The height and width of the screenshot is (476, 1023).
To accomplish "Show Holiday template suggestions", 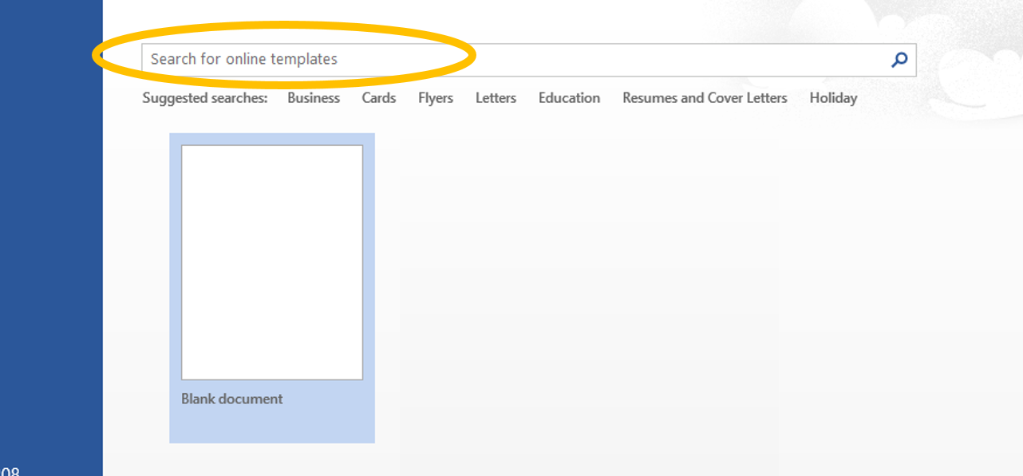I will point(833,98).
